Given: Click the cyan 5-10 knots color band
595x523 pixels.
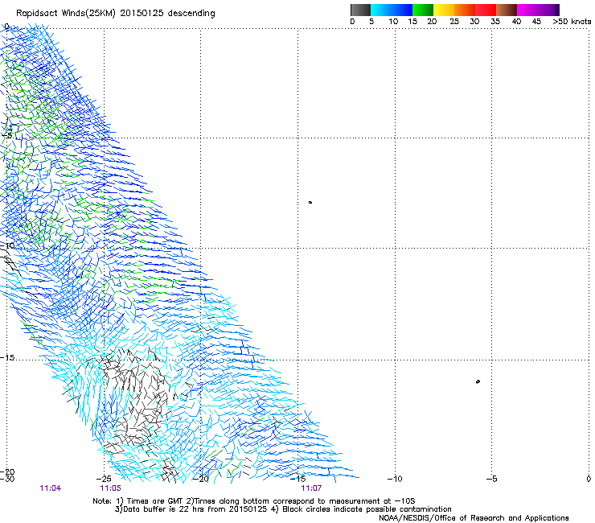Looking at the screenshot, I should coord(381,10).
